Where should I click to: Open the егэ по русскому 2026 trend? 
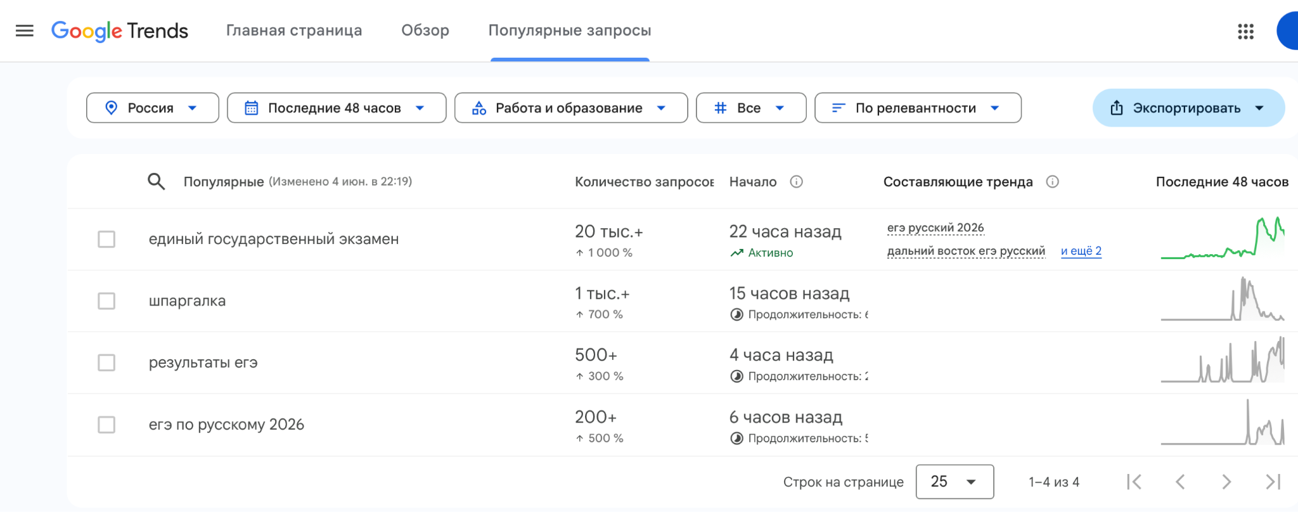pos(226,425)
